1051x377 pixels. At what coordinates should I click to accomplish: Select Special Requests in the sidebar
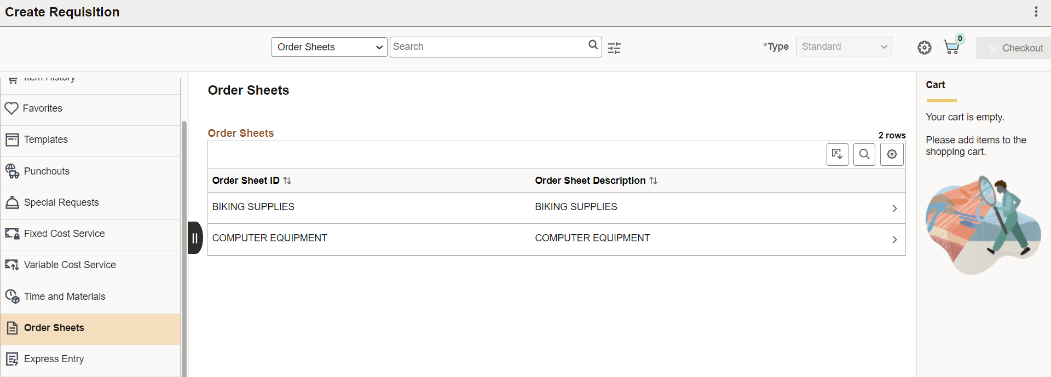coord(90,202)
